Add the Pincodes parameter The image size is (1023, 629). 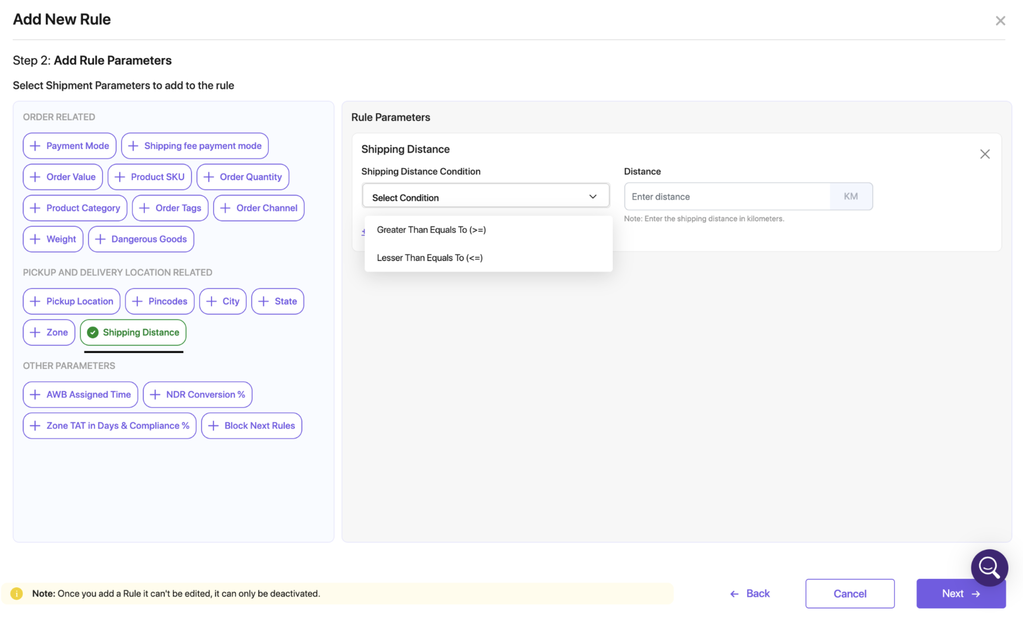(160, 301)
